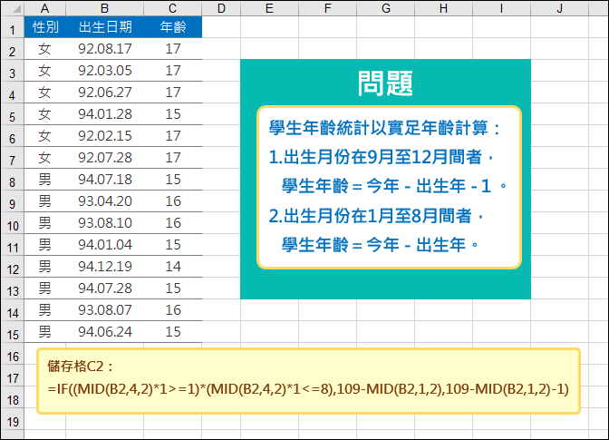Select column C header
Image resolution: width=609 pixels, height=440 pixels.
pos(172,8)
